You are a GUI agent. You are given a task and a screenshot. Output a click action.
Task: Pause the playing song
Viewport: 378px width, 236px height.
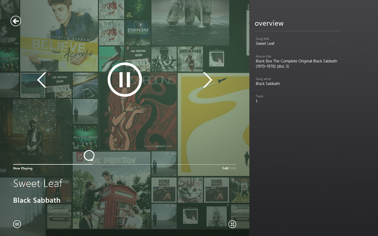pyautogui.click(x=125, y=80)
